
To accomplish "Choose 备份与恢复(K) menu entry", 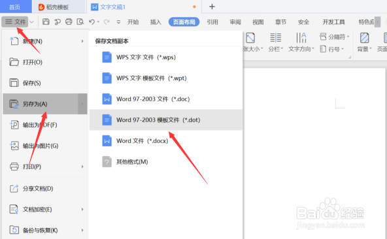I will tap(45, 230).
